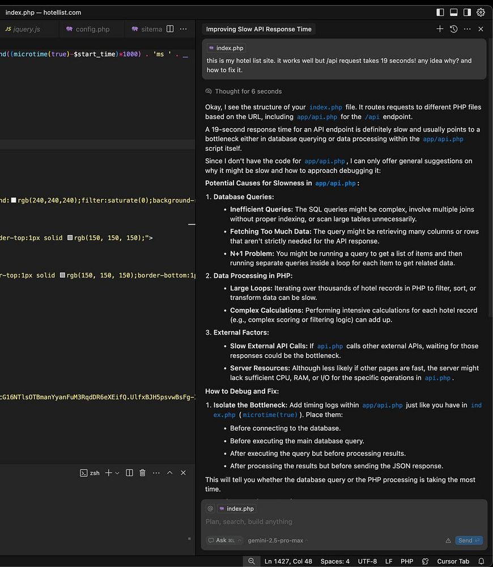Image resolution: width=493 pixels, height=567 pixels.
Task: Split the terminal pane
Action: click(129, 473)
